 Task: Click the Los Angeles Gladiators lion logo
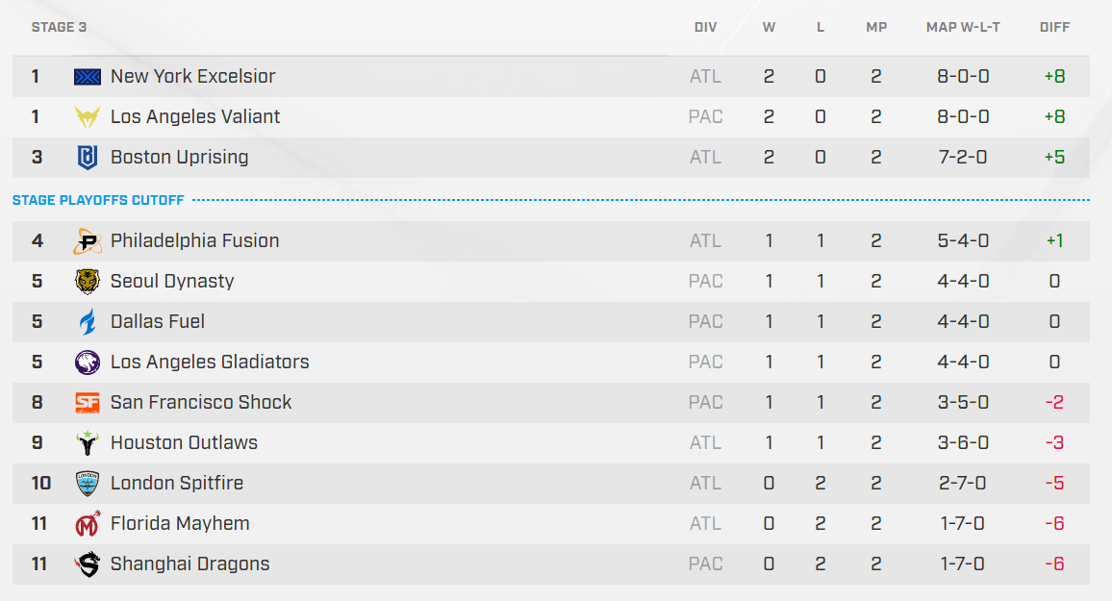(x=88, y=363)
